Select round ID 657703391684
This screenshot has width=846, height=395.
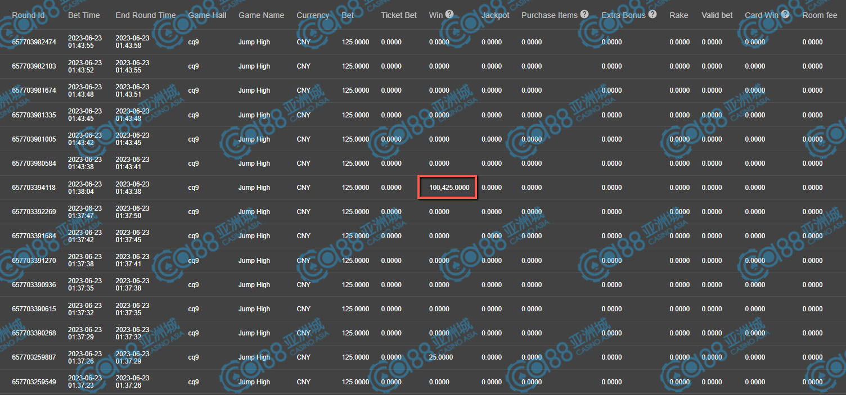pyautogui.click(x=34, y=236)
